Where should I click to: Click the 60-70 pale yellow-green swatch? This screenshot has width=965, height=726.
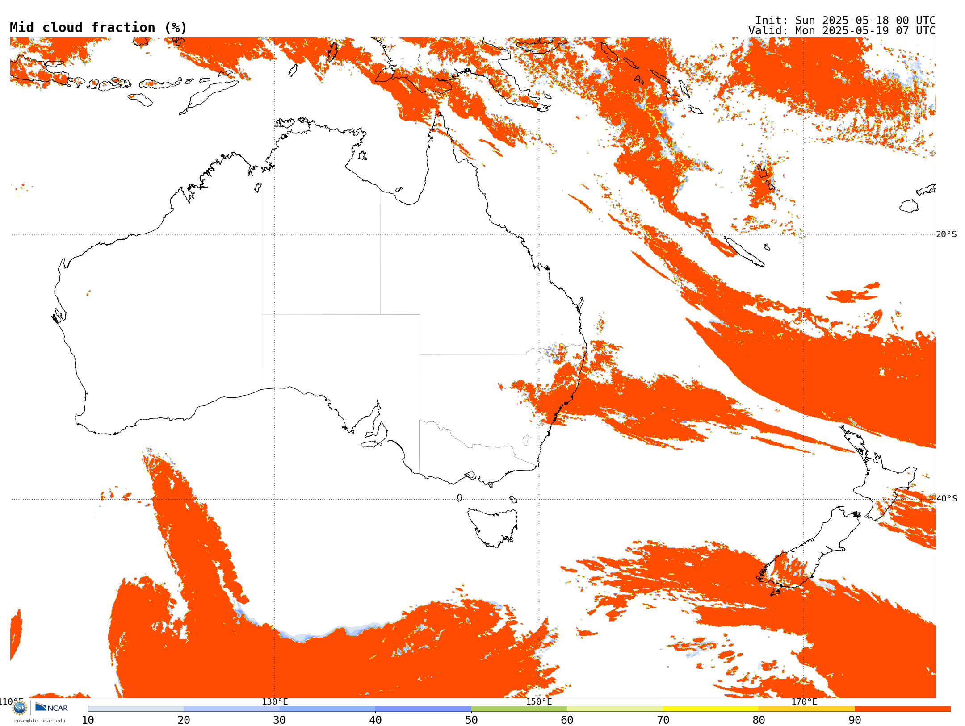615,709
